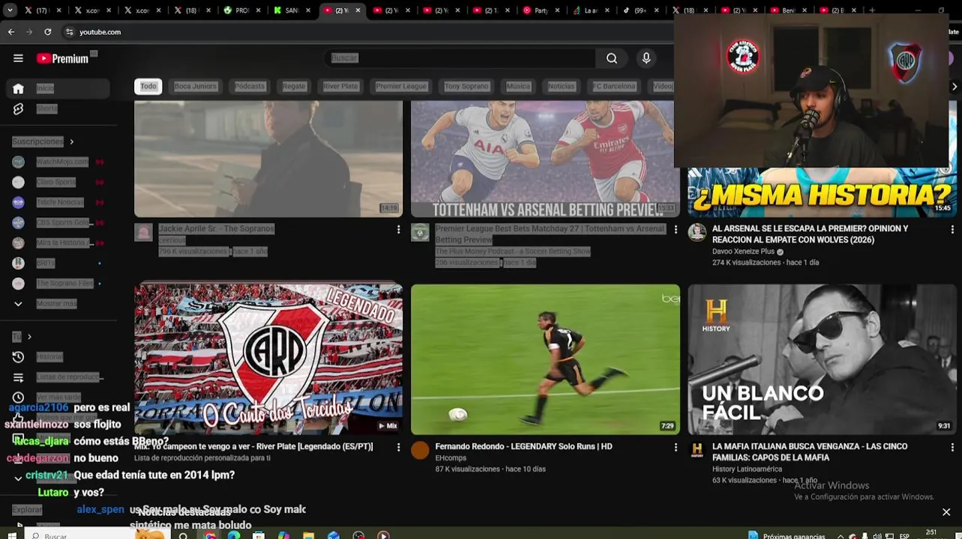Select the Música filter chip

[518, 86]
